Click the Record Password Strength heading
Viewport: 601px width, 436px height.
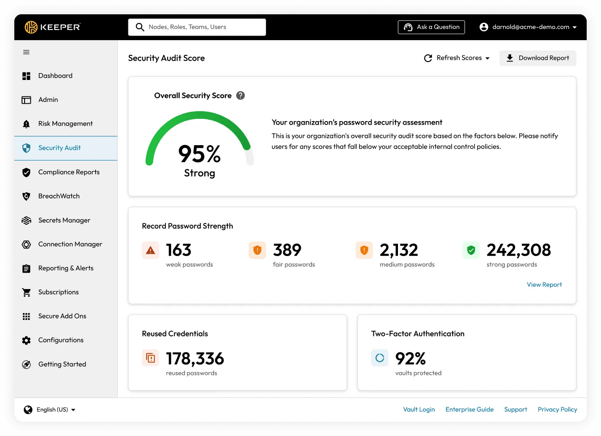coord(187,226)
